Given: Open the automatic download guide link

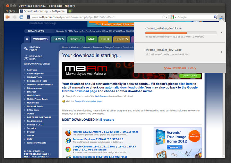Looking at the screenshot, I should 124,87.
